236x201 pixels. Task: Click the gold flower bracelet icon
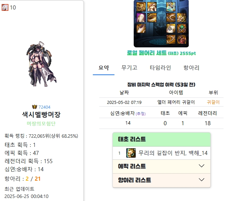[182, 18]
